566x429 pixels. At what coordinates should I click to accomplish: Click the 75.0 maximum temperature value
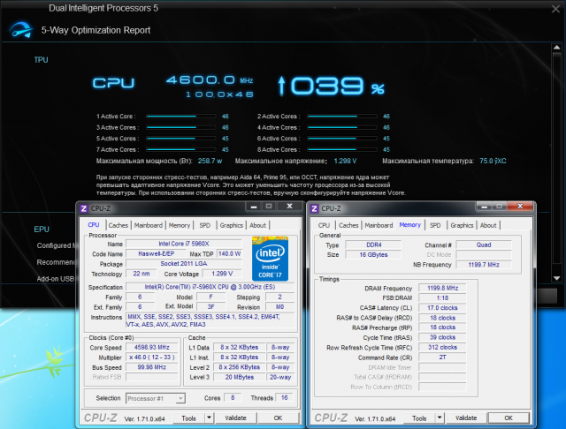click(x=493, y=161)
